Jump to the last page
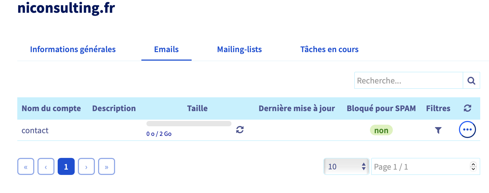Image resolution: width=489 pixels, height=193 pixels. 107,167
